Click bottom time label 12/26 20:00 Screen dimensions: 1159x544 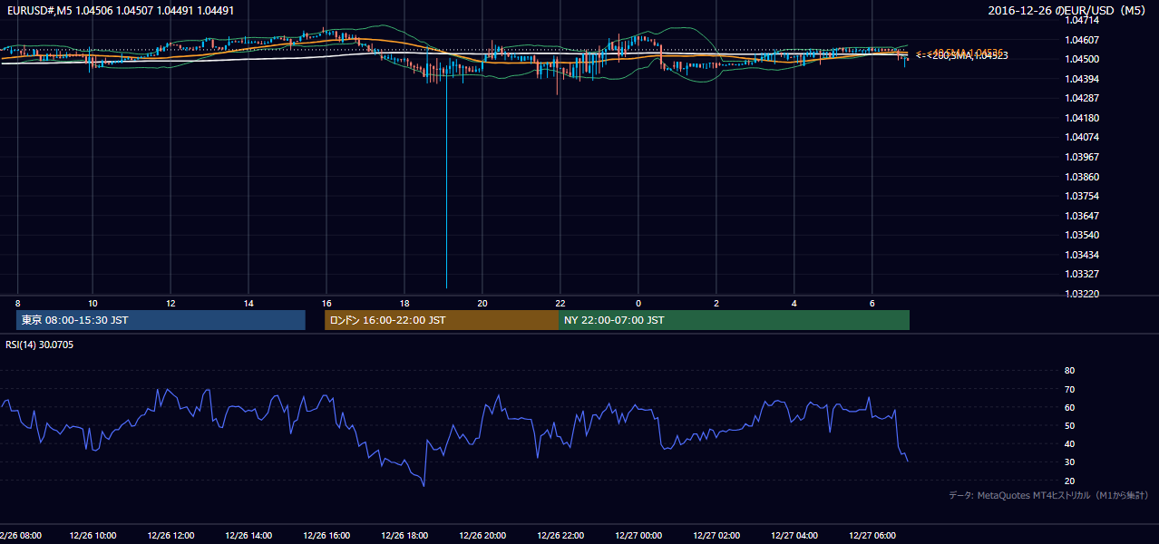[482, 536]
